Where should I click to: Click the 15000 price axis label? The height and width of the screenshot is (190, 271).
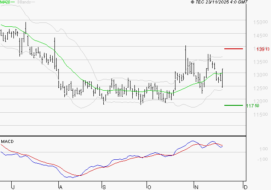261,22
